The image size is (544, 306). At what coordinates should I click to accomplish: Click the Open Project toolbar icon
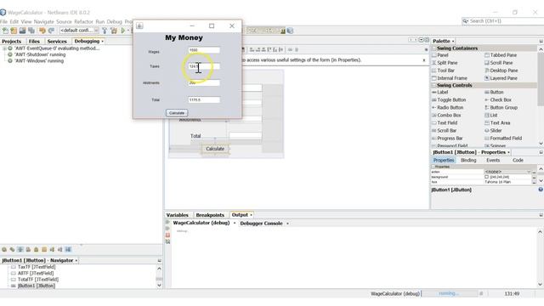point(22,31)
